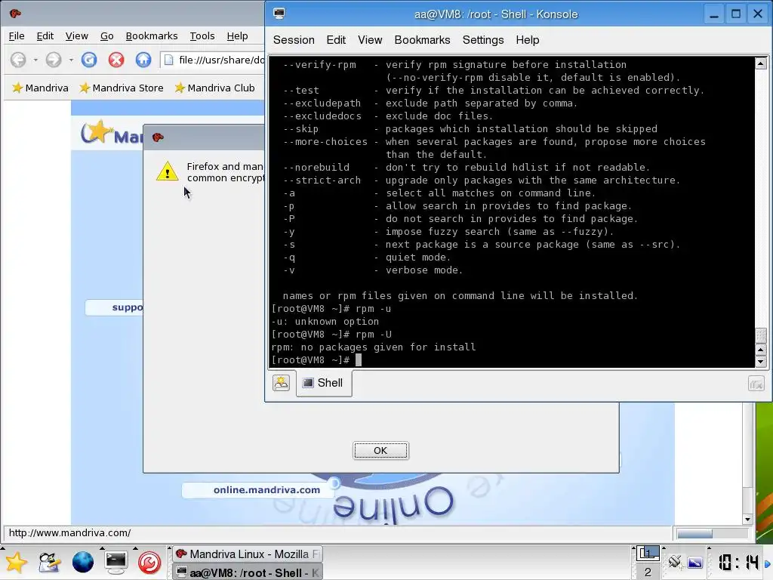Open the Forward history dropdown arrow

click(71, 60)
